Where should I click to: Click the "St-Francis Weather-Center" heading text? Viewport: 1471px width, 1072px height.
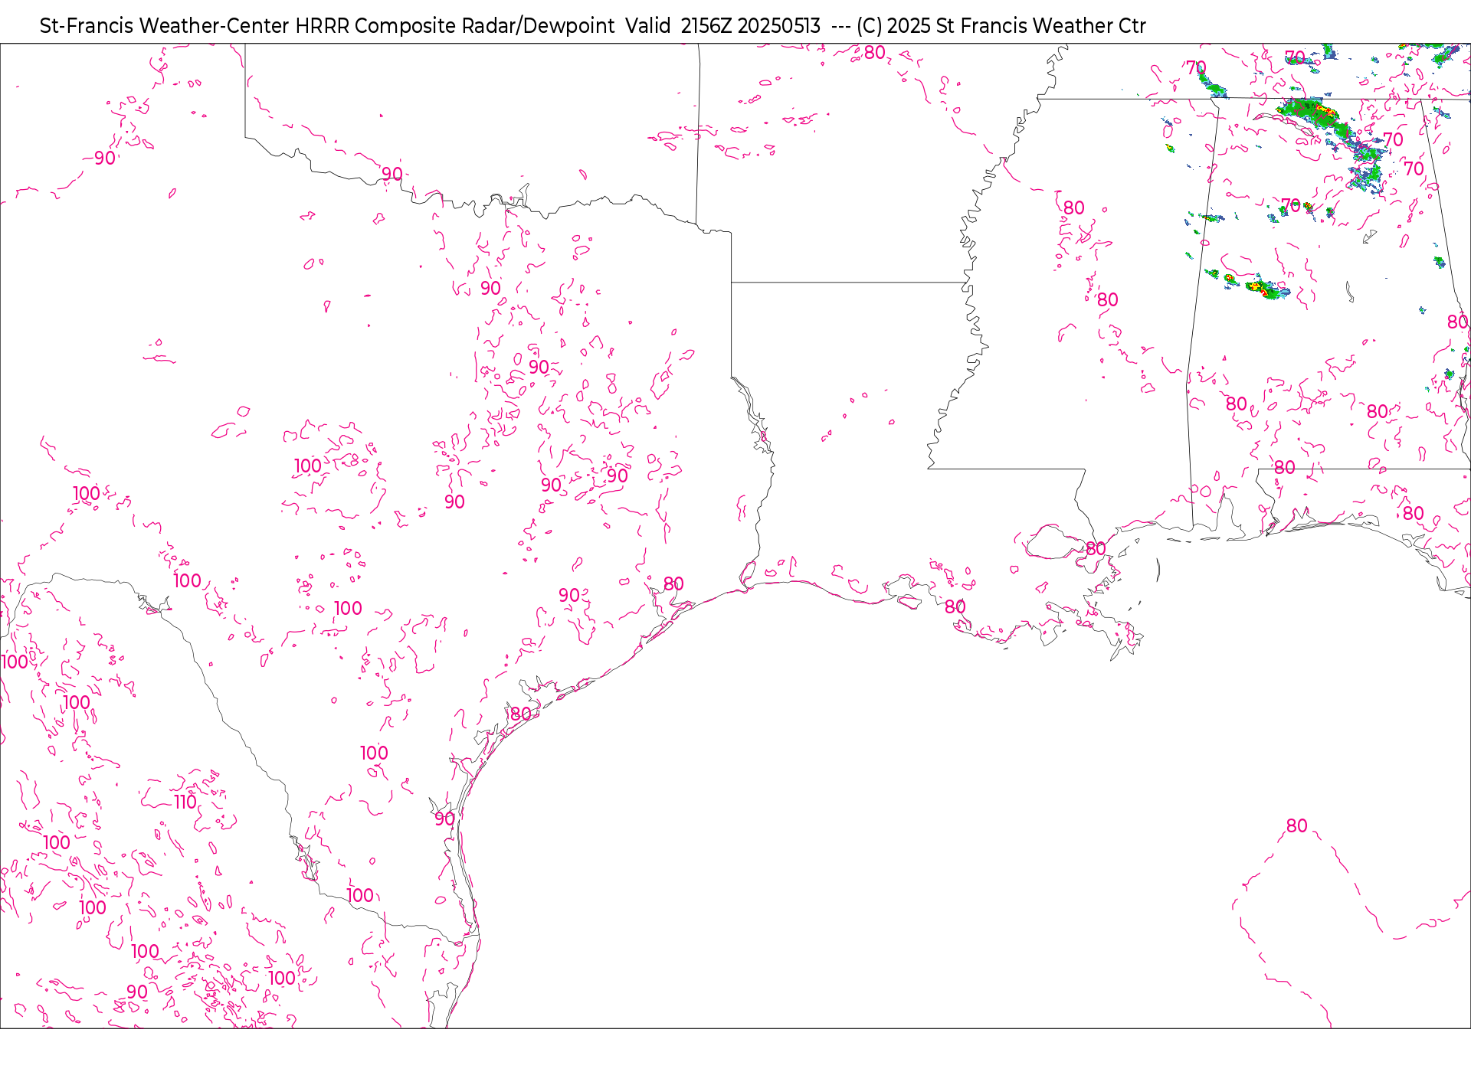pos(165,26)
